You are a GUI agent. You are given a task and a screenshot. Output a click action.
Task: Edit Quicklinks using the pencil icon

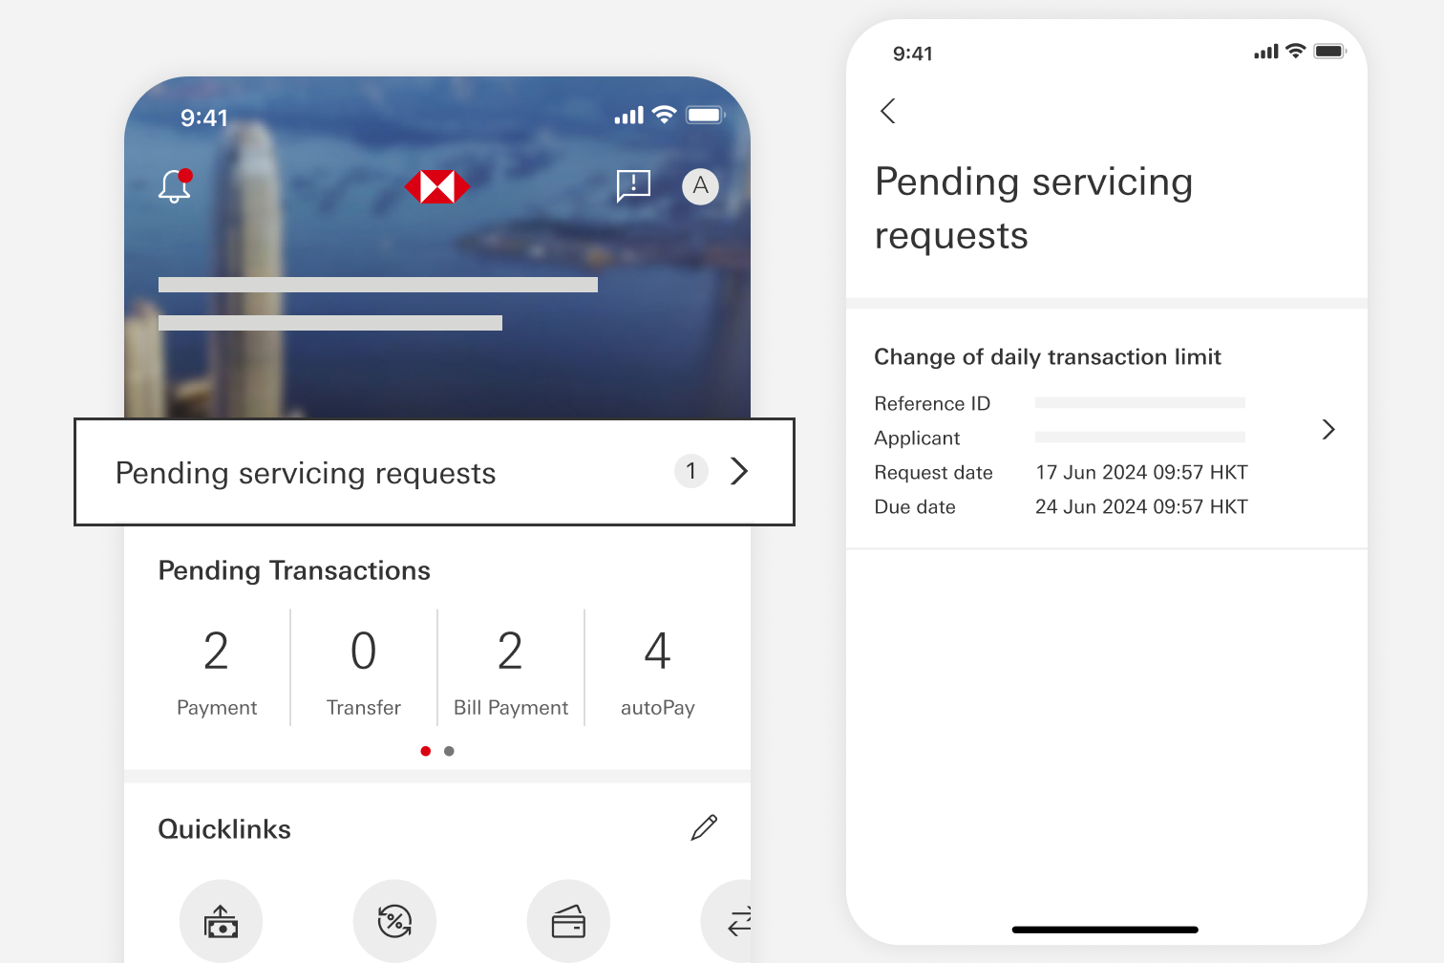(704, 827)
